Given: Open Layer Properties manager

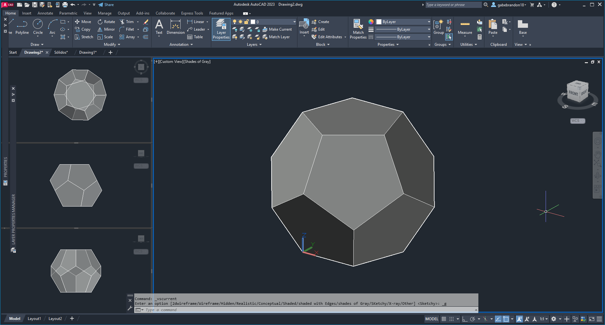Looking at the screenshot, I should (221, 29).
